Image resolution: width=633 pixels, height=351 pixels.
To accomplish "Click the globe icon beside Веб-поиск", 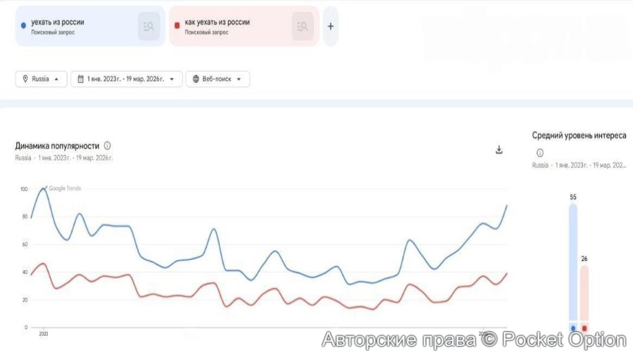I will click(x=196, y=79).
